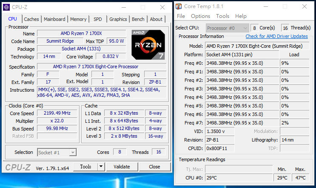Click the Level 3 value 2 x 8 MBytes

click(124, 136)
